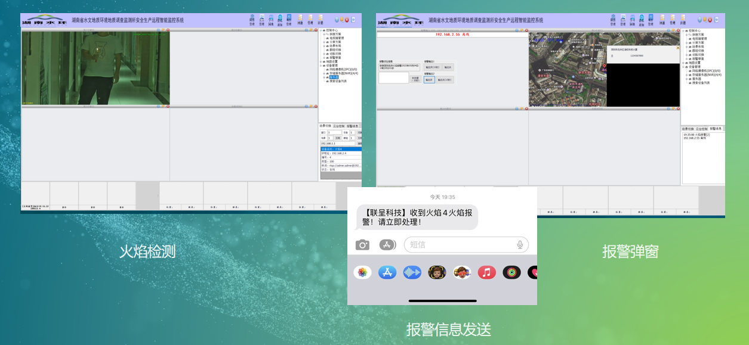Expand the 地图设置 node in the left window
749x345 pixels.
coord(321,61)
